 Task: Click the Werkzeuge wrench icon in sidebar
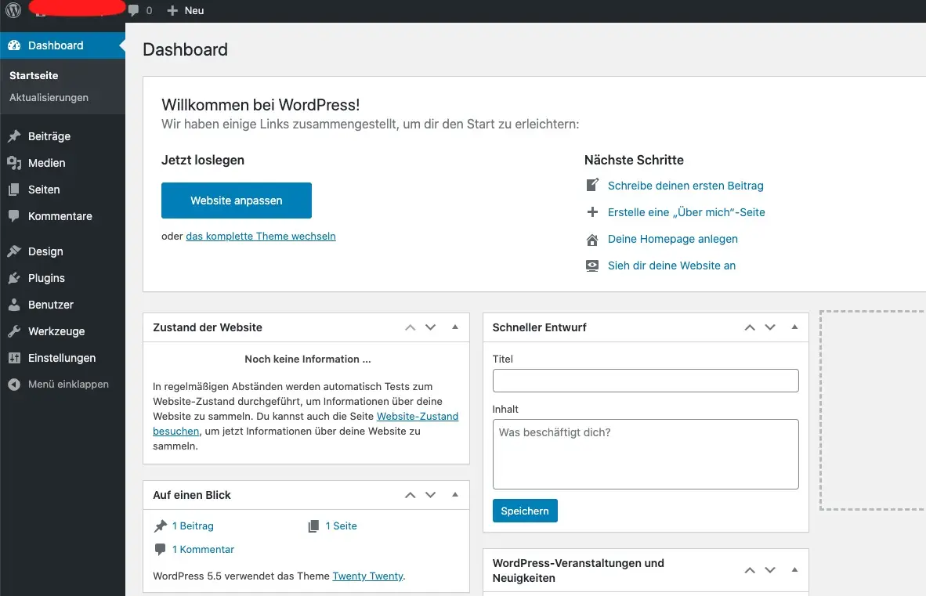(14, 331)
